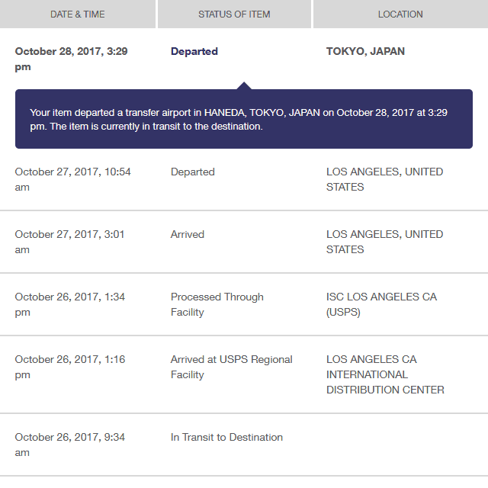Click the STATUS OF ITEM column header
Screen dimensions: 488x488
tap(234, 14)
